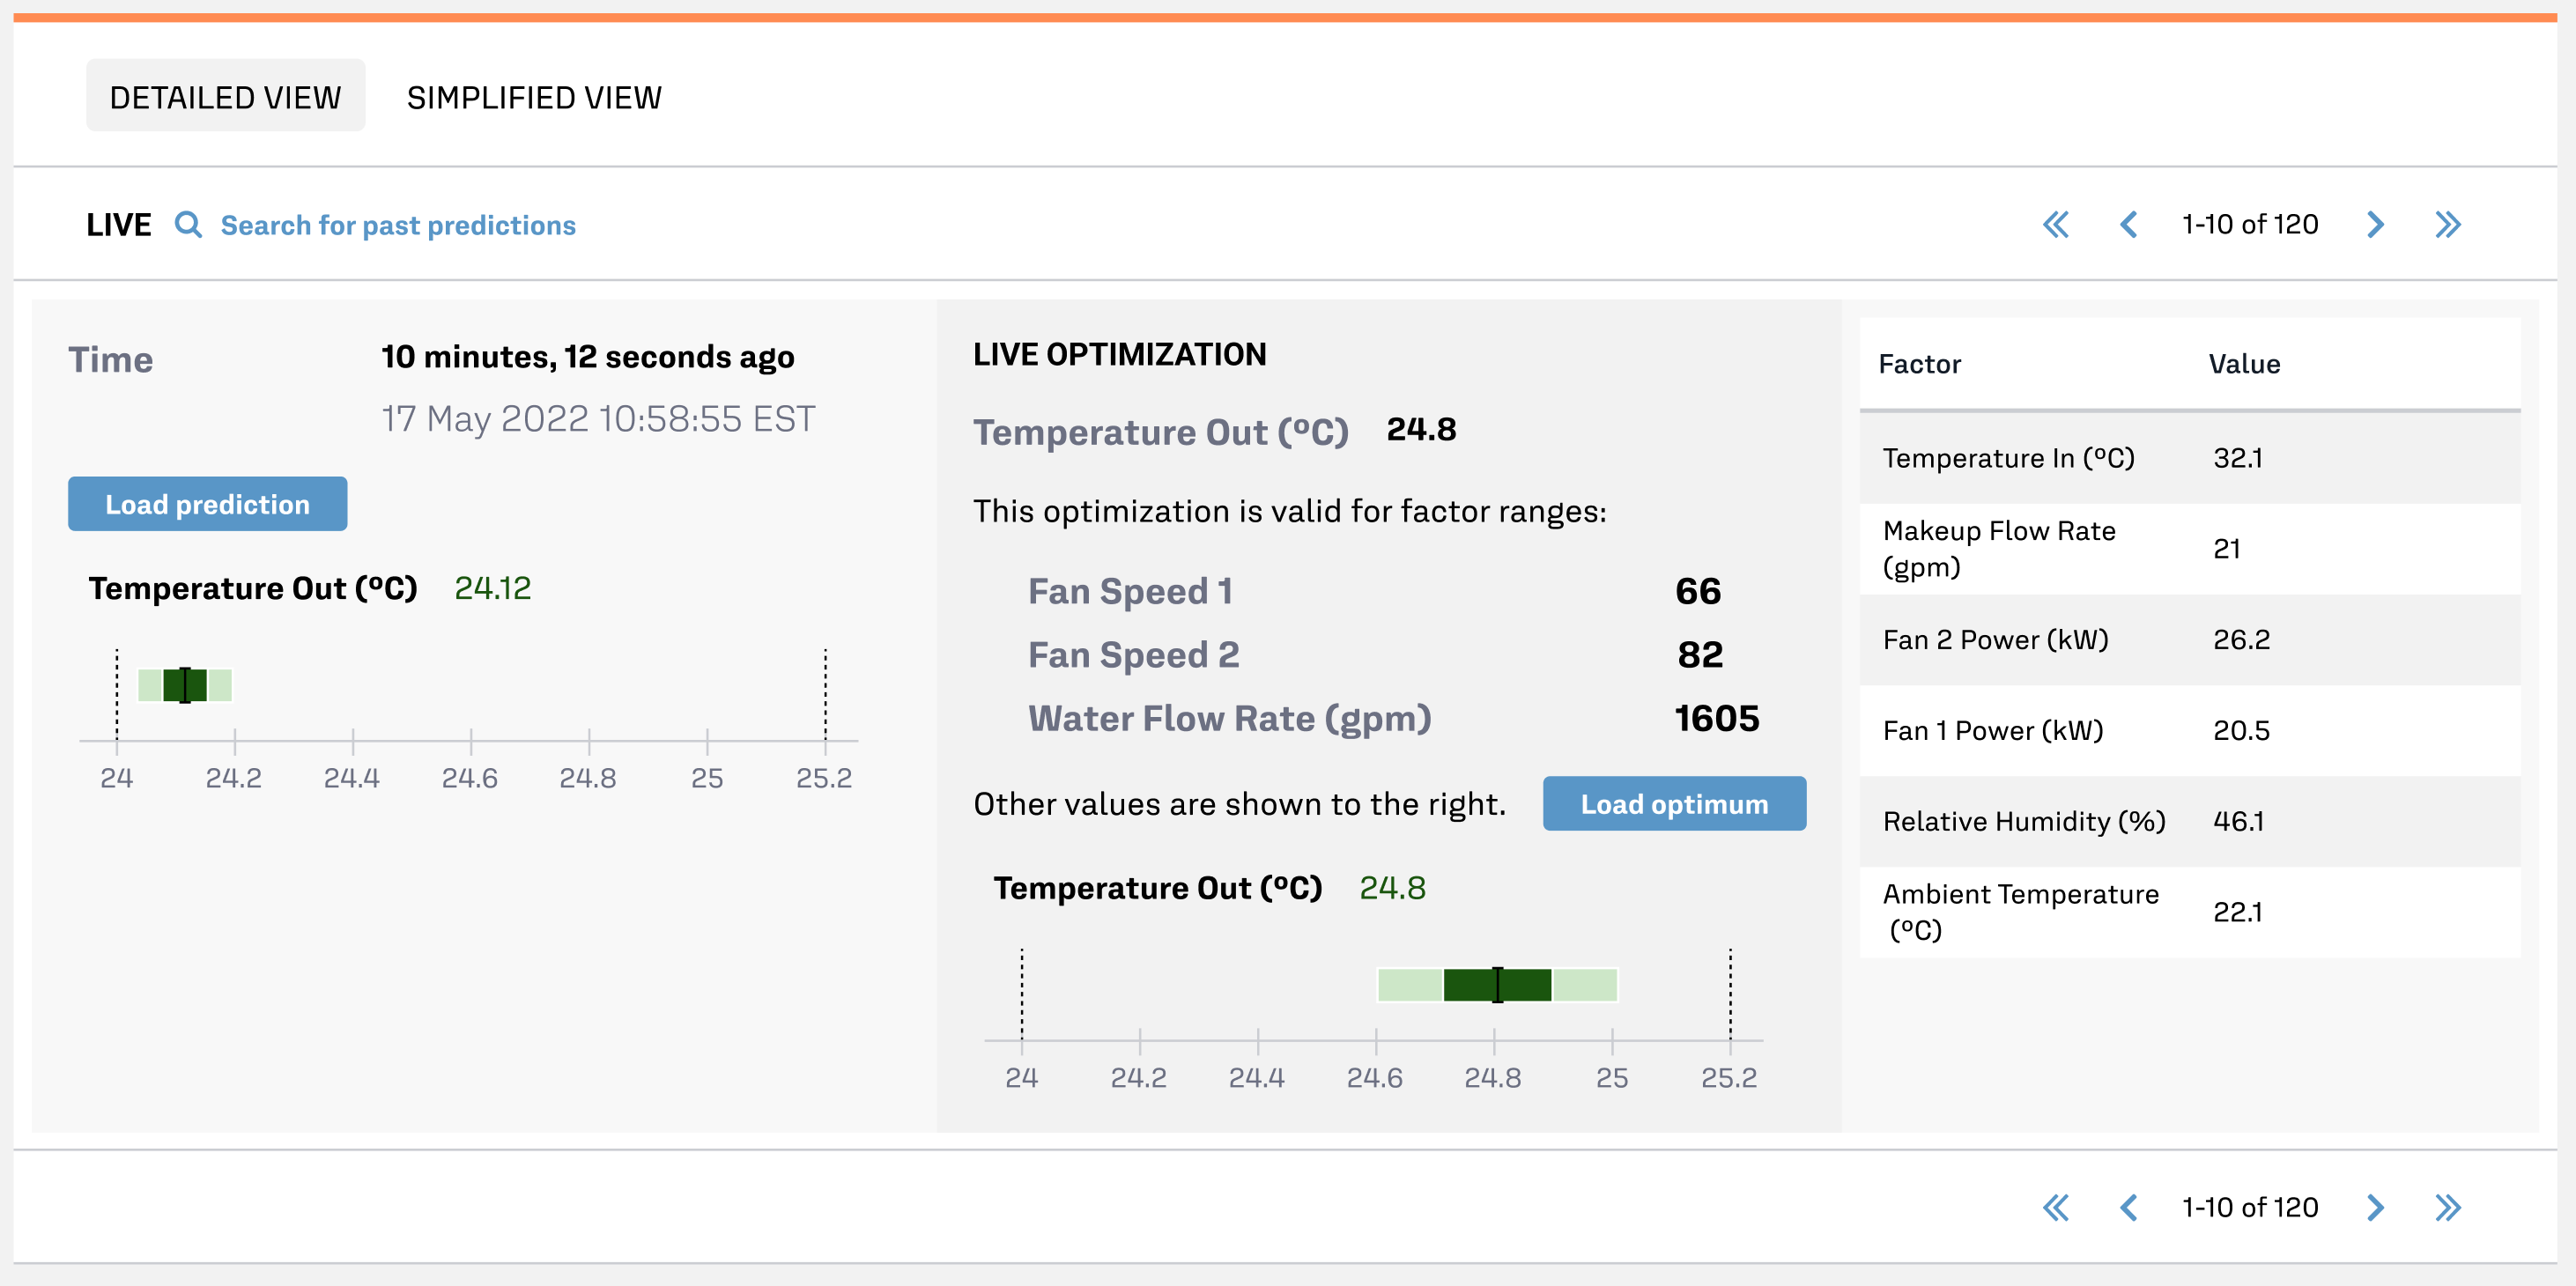
Task: Go to next page with top right chevron
Action: coord(2375,224)
